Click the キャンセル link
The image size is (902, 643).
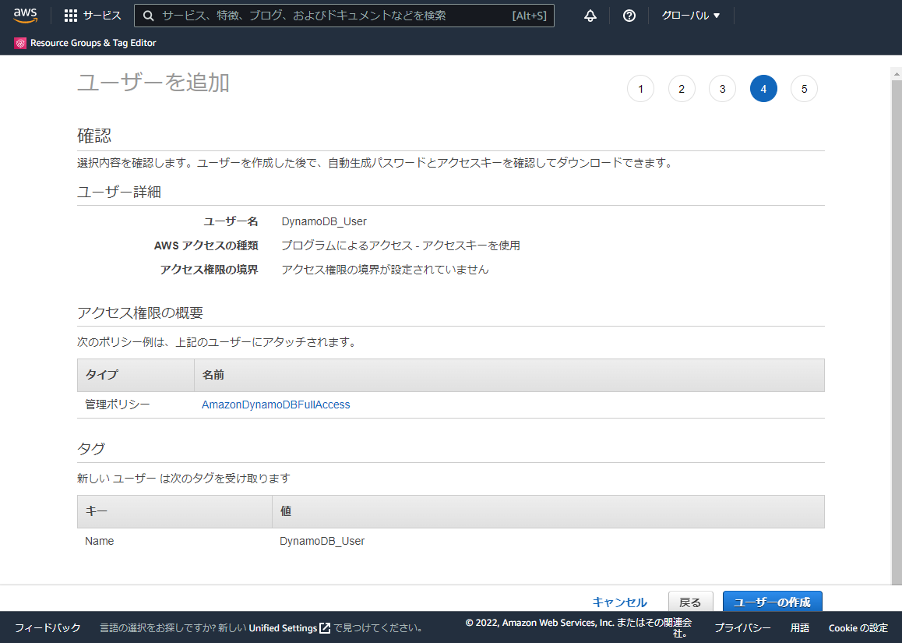[619, 602]
